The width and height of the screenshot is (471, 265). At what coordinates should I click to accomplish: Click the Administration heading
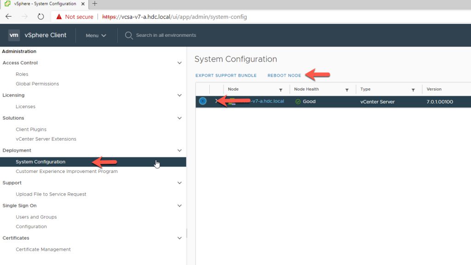pyautogui.click(x=19, y=52)
